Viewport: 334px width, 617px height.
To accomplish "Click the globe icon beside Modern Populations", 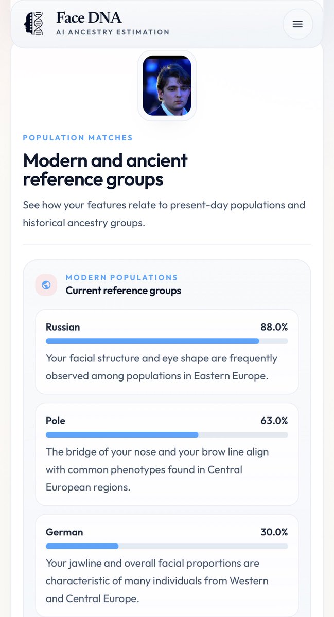I will [46, 285].
